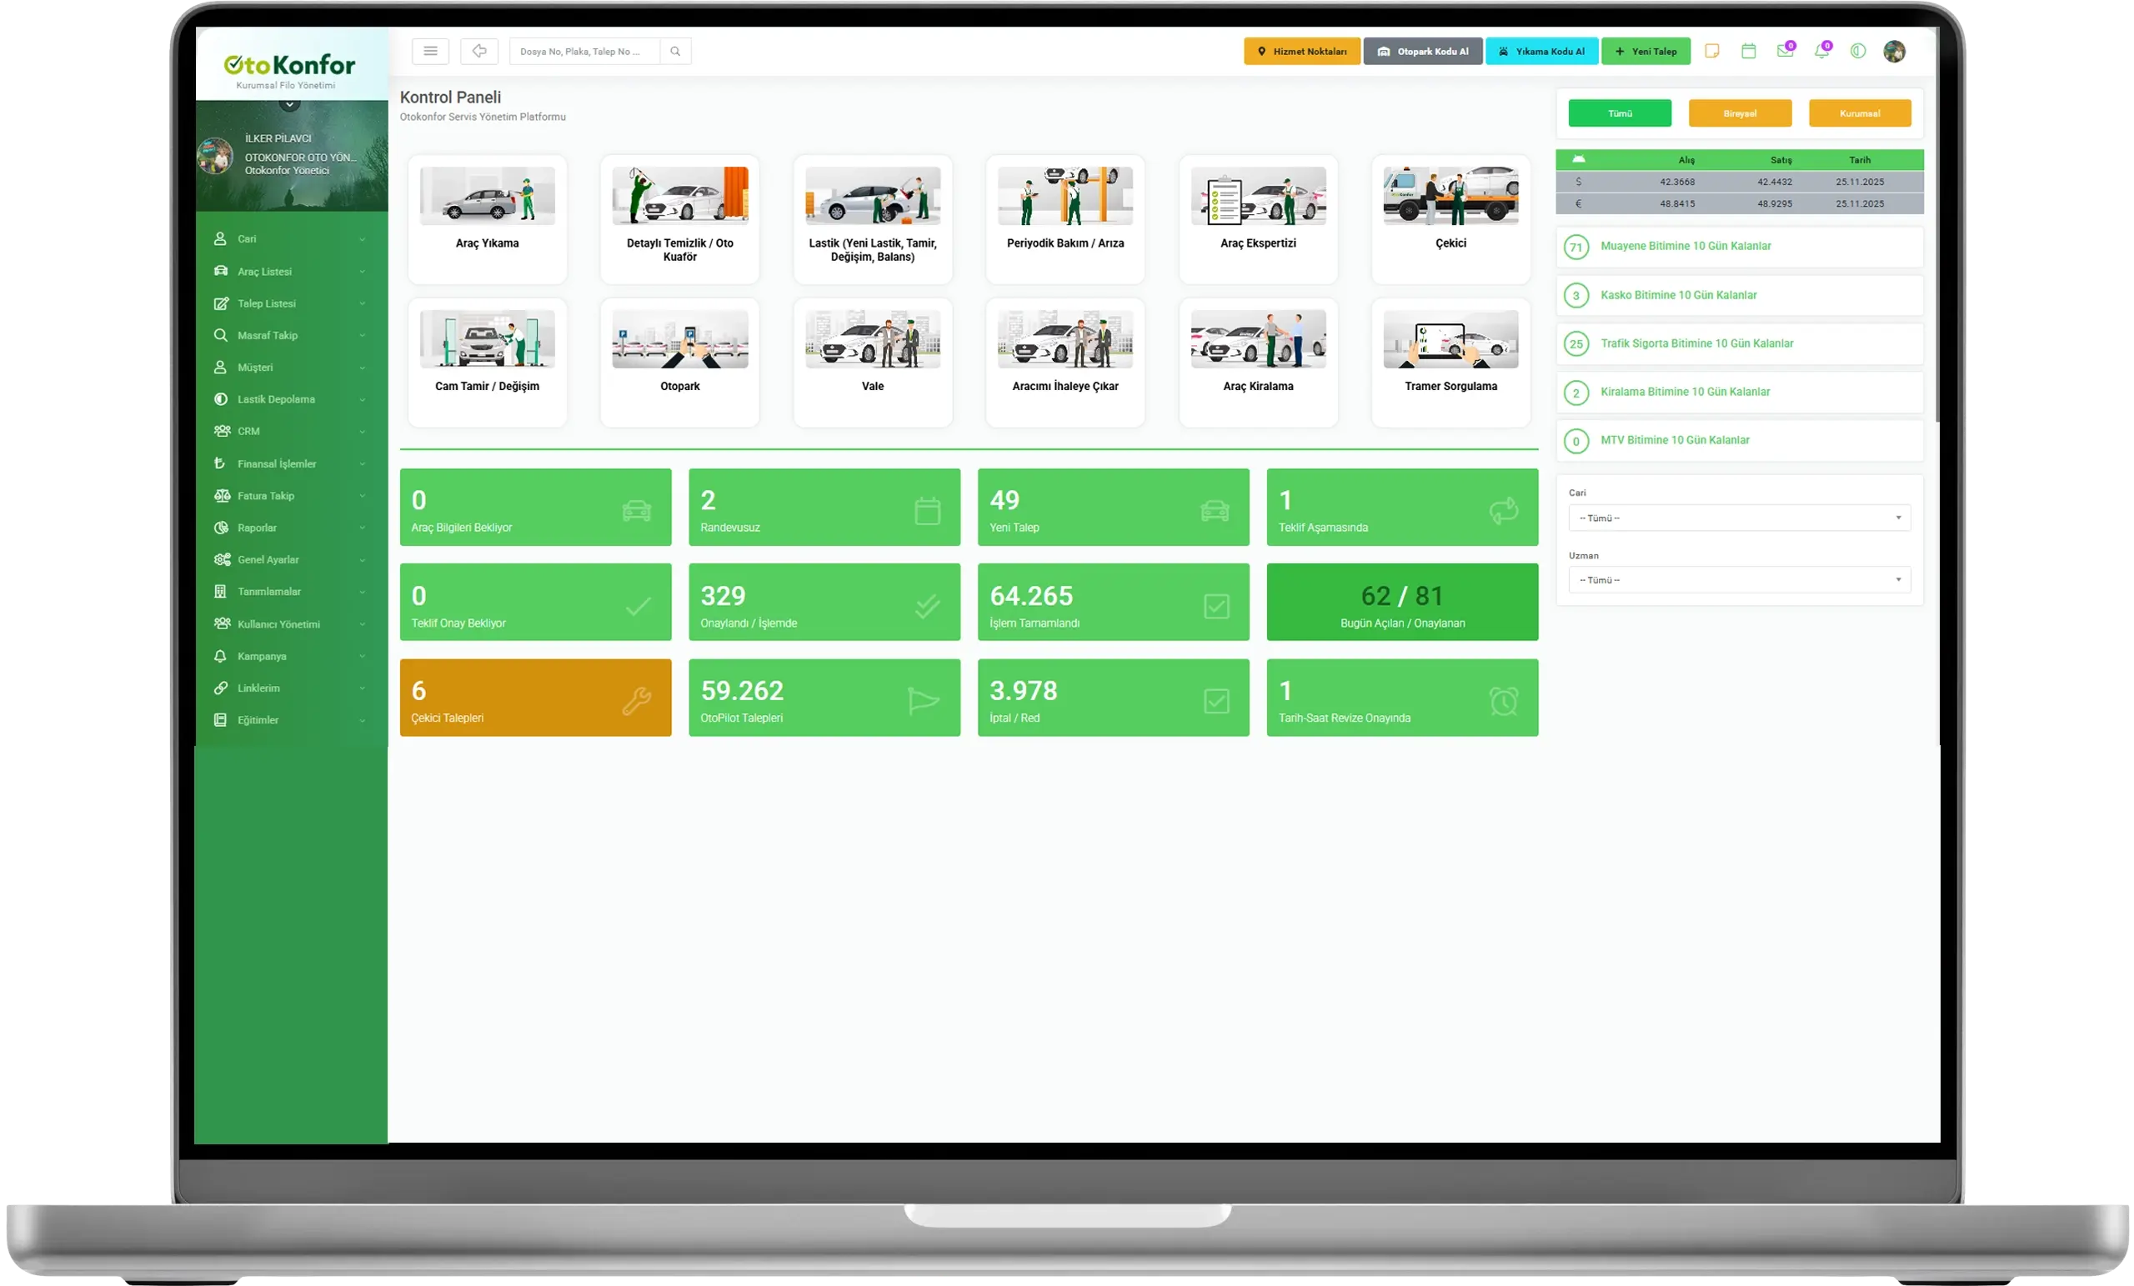The height and width of the screenshot is (1286, 2134).
Task: Click the Hizmet Noktaları button
Action: tap(1302, 51)
